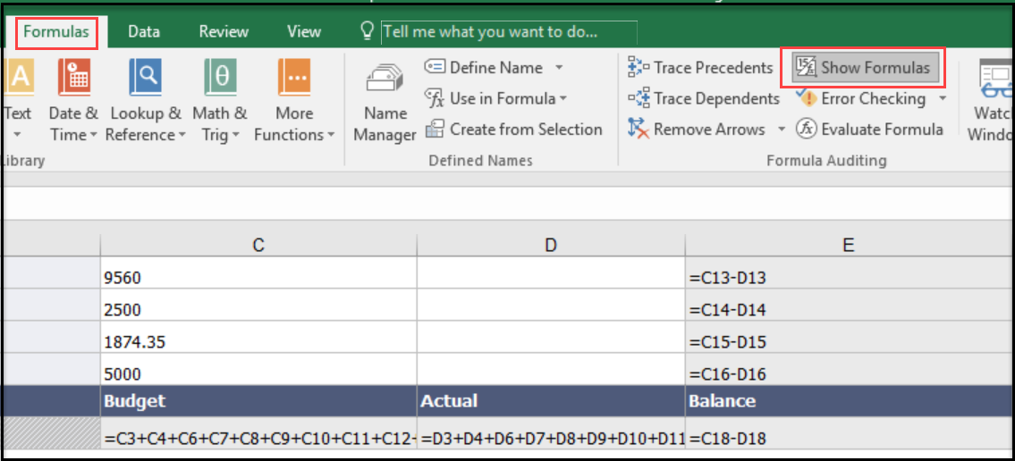
Task: Select cell containing 5000
Action: click(x=258, y=369)
